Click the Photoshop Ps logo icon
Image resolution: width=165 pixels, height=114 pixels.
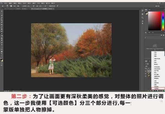2,2
